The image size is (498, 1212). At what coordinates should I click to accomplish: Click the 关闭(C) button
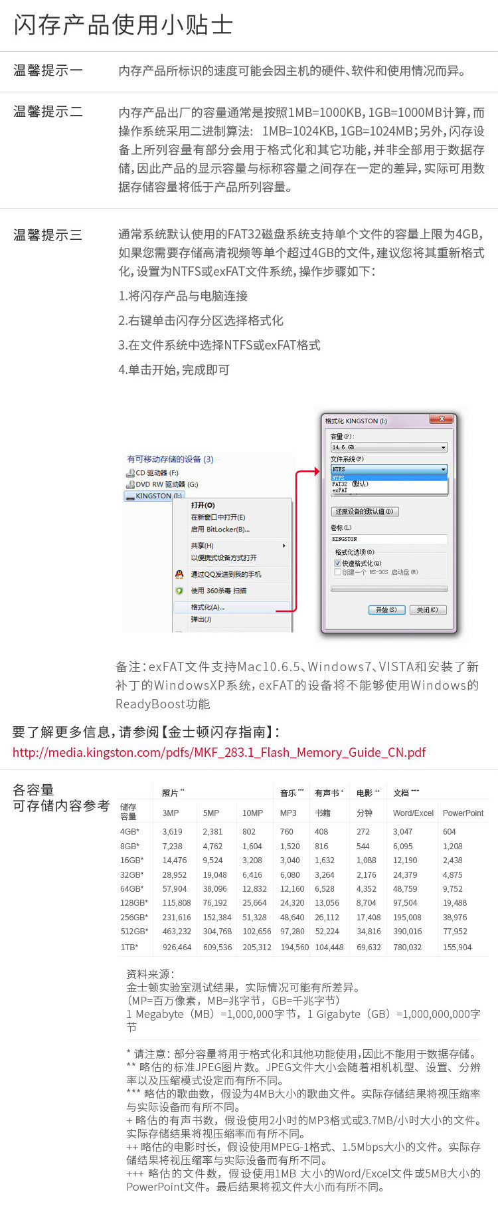[428, 610]
